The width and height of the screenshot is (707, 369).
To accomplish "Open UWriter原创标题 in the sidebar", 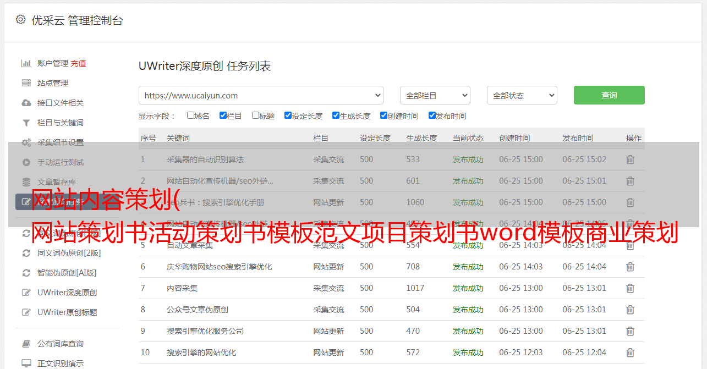I will [x=67, y=312].
